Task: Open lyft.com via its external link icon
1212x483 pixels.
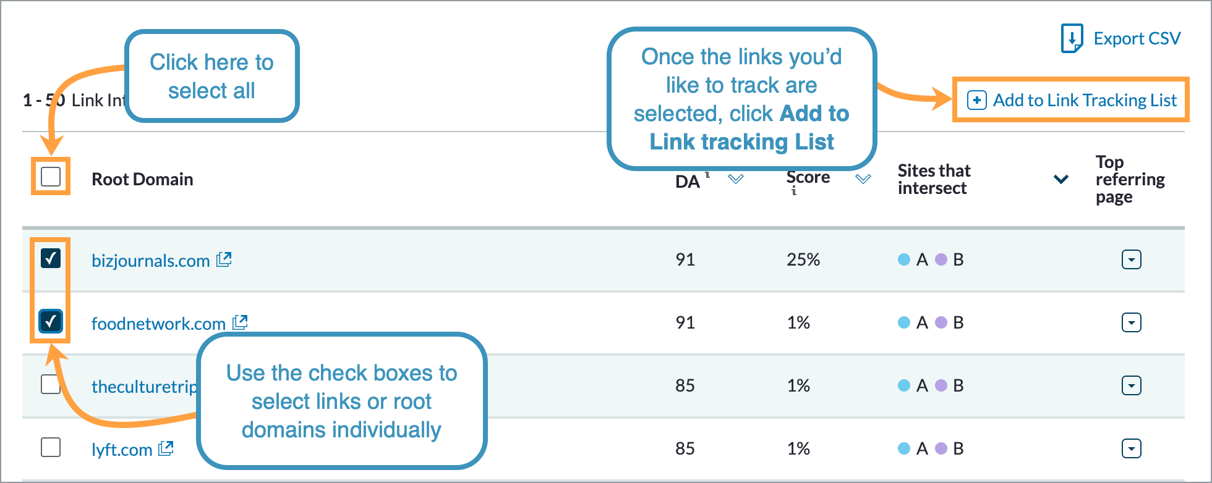Action: click(164, 448)
